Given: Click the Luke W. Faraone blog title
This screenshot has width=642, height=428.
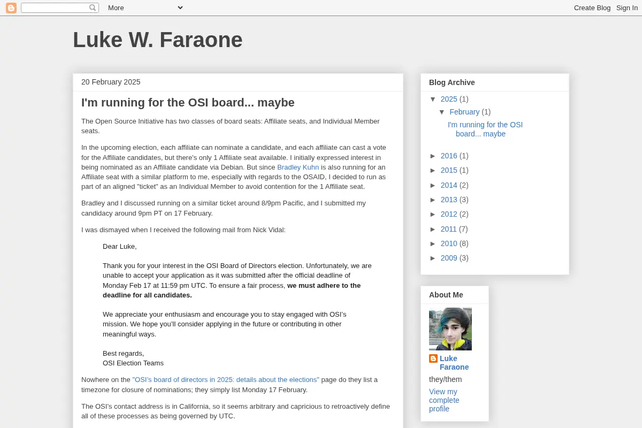Looking at the screenshot, I should pyautogui.click(x=158, y=40).
